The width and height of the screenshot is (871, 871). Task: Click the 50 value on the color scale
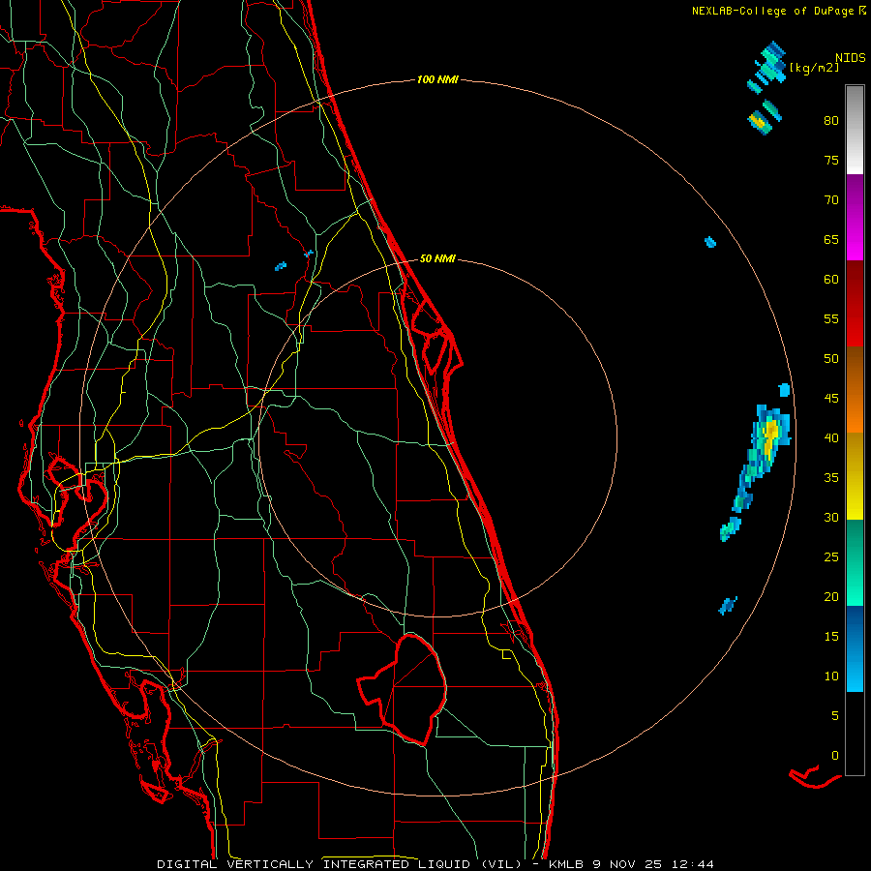coord(831,358)
